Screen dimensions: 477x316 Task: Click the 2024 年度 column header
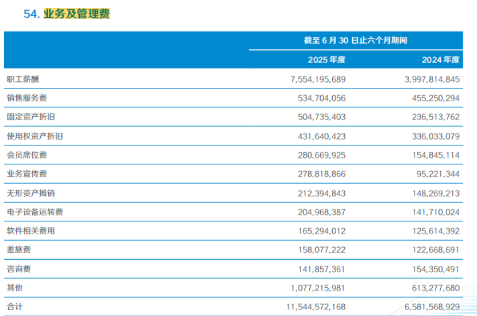point(440,60)
